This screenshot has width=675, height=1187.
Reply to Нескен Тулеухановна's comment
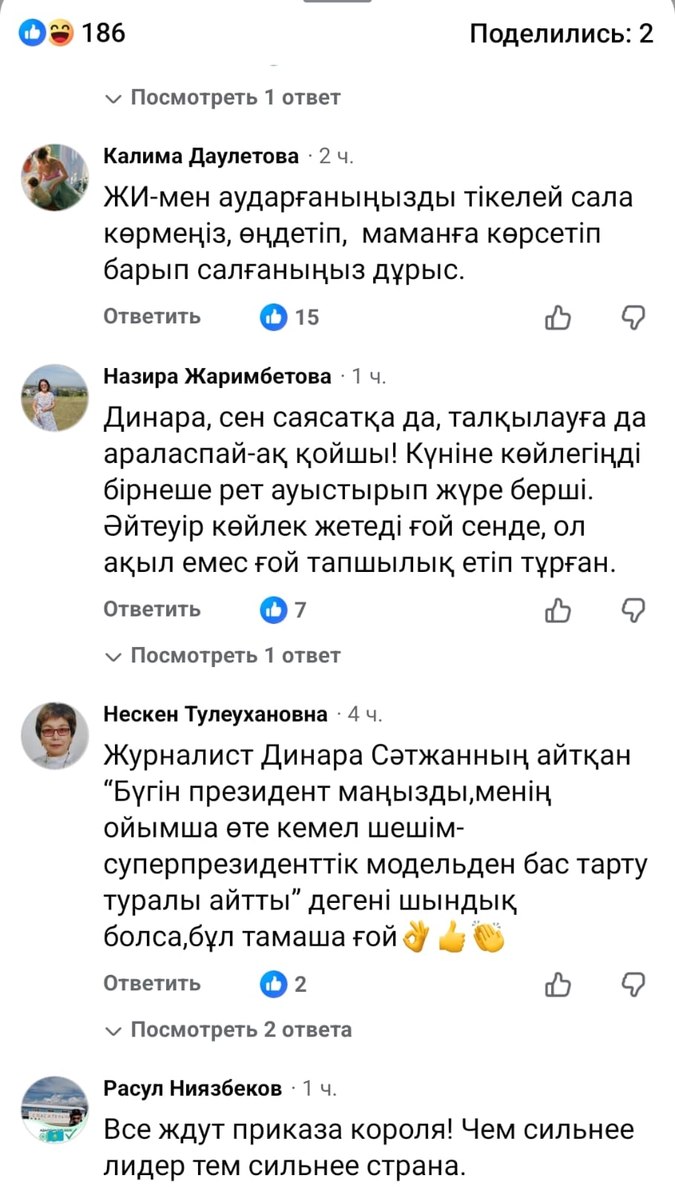152,984
